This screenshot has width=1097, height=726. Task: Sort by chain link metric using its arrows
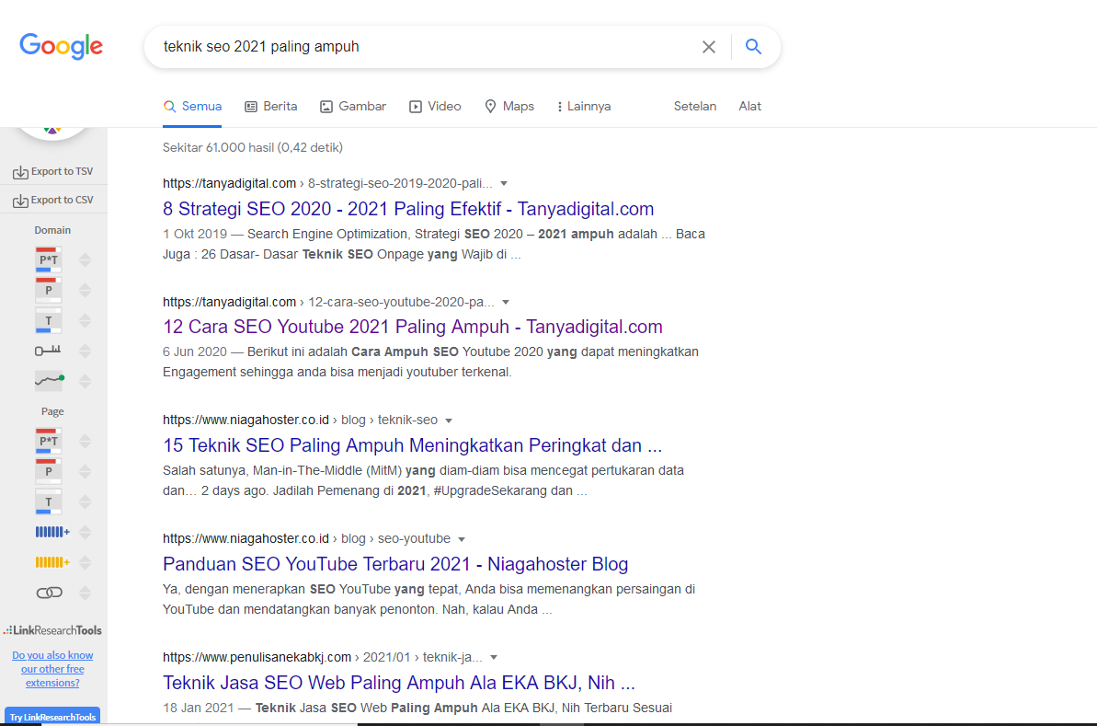pos(86,593)
